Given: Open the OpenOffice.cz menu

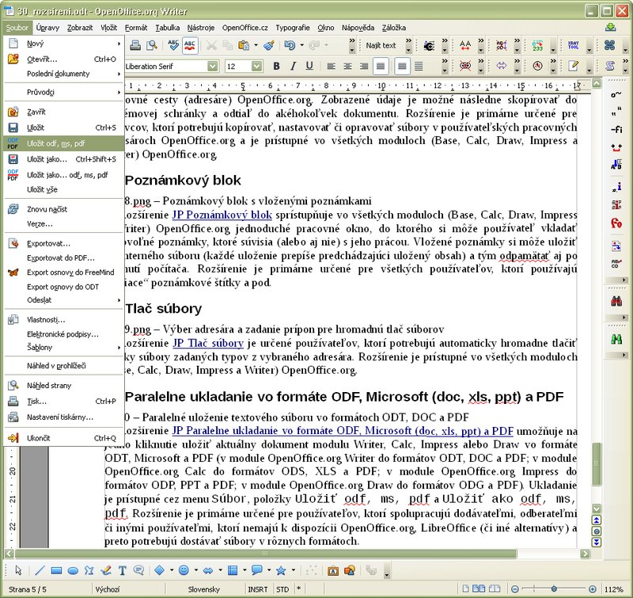Looking at the screenshot, I should pyautogui.click(x=245, y=28).
